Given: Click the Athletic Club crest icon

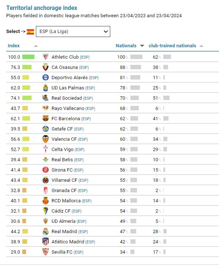Looking at the screenshot, I should click(x=45, y=57).
